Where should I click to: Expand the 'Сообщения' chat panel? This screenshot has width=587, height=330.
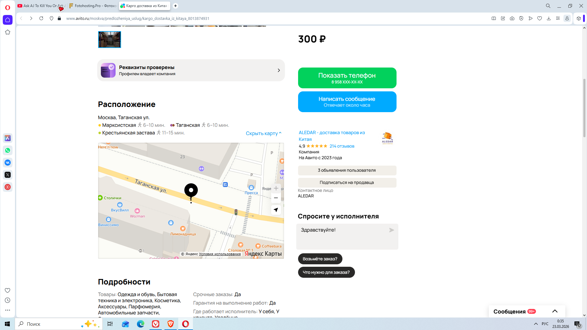555,311
